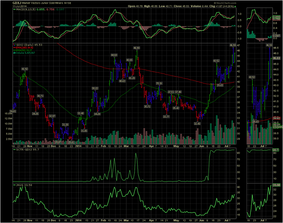Click the 43.52 marker in main chart
This screenshot has height=223, width=283.
click(x=216, y=61)
